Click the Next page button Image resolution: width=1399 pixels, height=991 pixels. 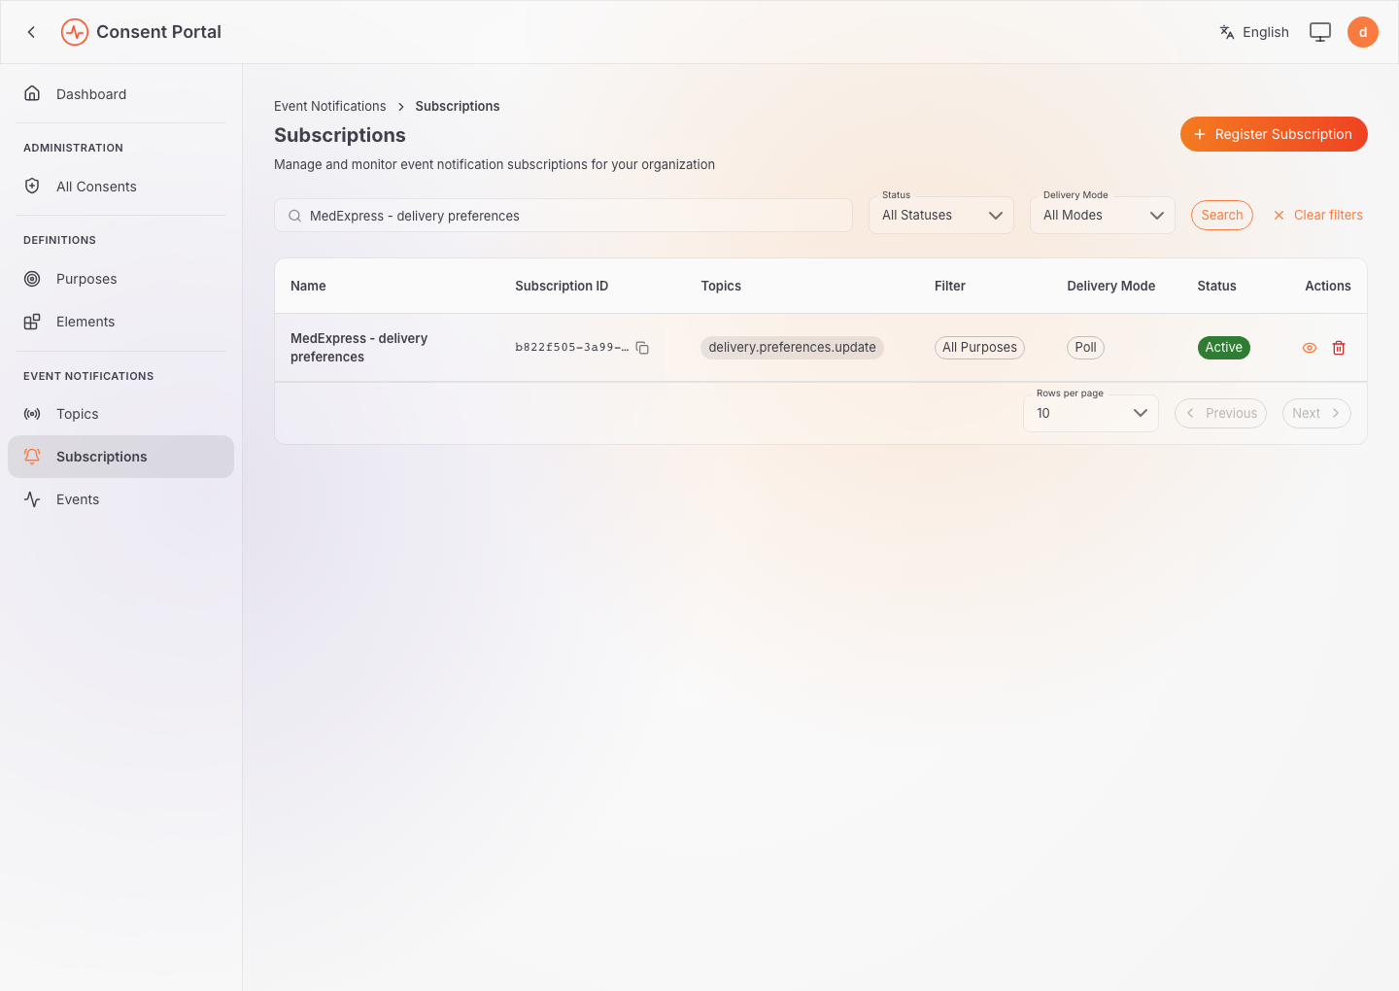(1316, 413)
